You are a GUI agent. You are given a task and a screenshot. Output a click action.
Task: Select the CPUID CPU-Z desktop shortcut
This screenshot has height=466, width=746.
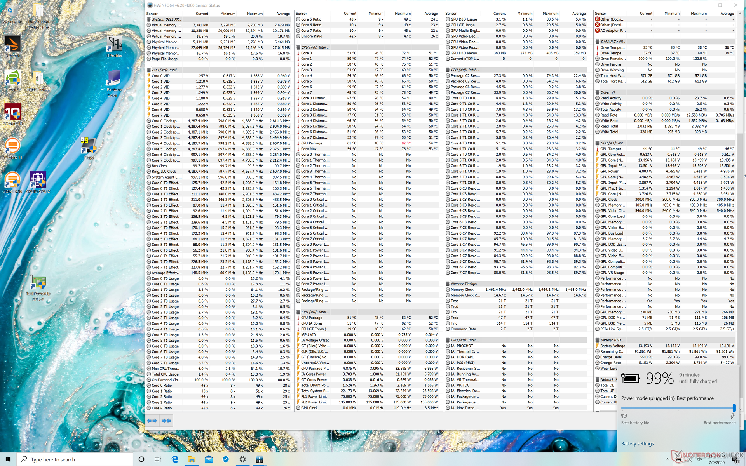click(38, 183)
